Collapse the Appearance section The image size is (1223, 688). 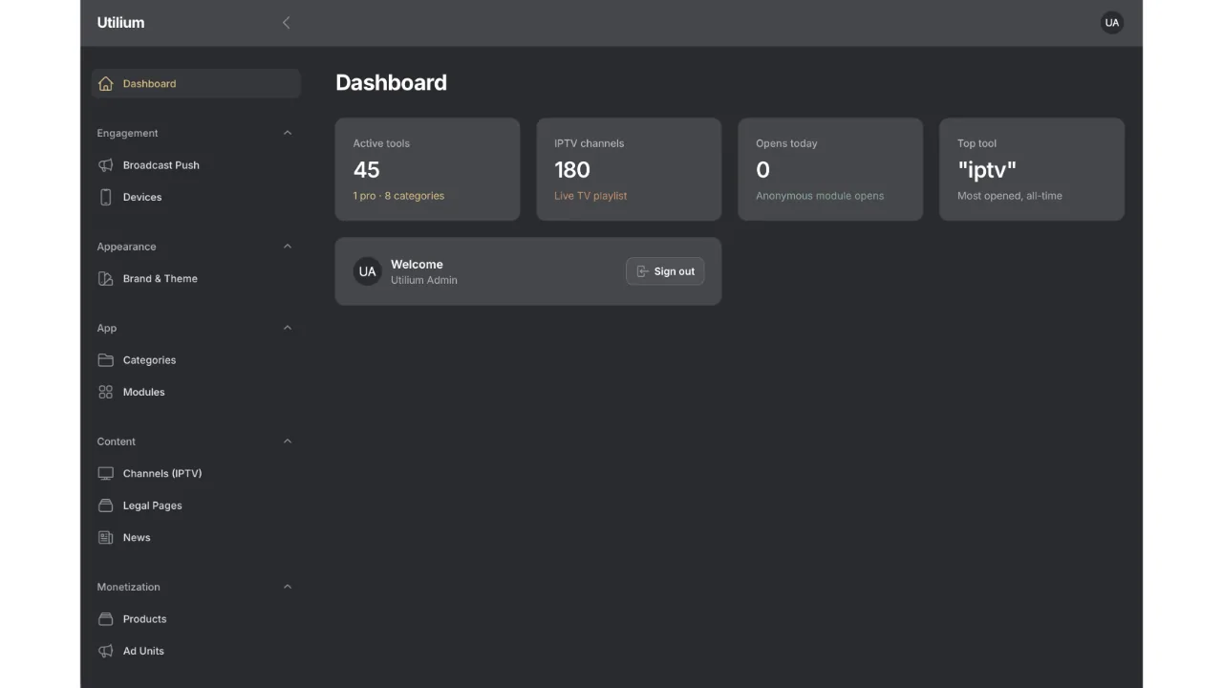pos(288,247)
